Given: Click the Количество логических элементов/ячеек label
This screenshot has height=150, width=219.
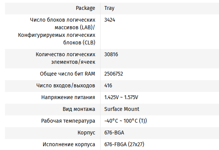Looking at the screenshot, I should coord(65,58).
